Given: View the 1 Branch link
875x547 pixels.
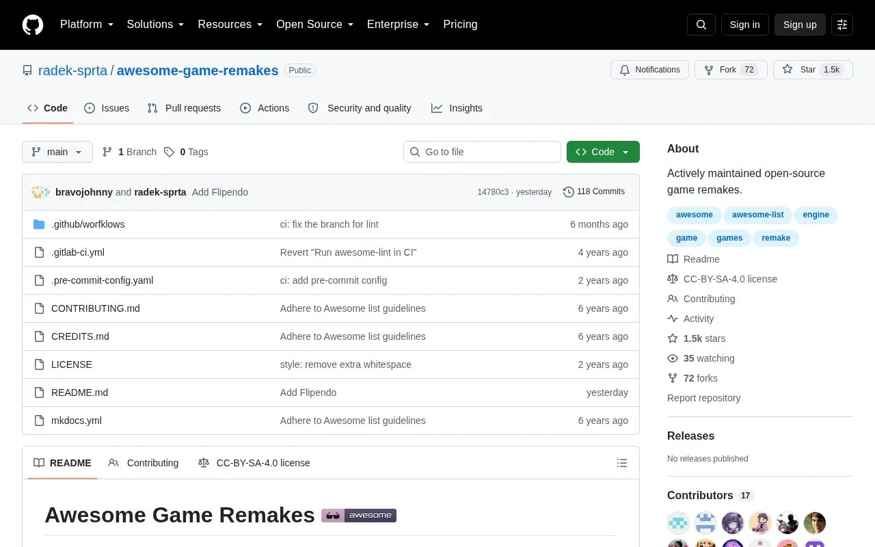Looking at the screenshot, I should [129, 152].
